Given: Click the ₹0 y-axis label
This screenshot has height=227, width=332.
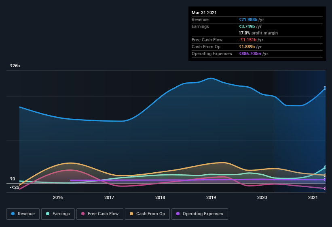Looking at the screenshot, I should pyautogui.click(x=13, y=179).
